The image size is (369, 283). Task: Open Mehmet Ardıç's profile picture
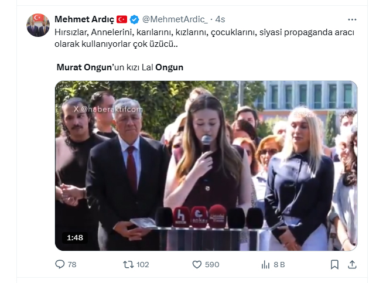[38, 25]
